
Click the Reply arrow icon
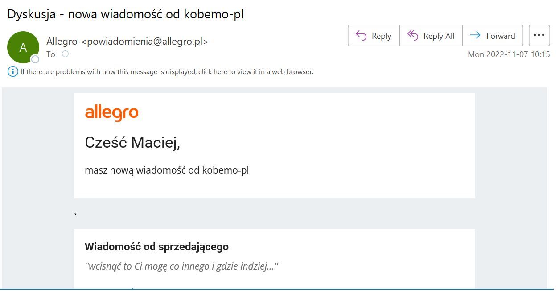361,36
